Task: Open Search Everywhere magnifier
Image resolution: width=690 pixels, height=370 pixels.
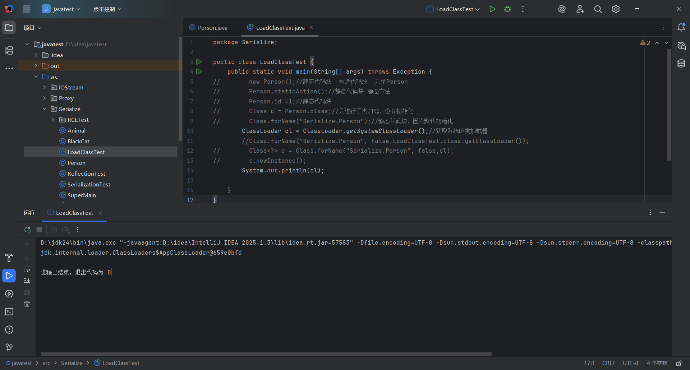Action: [x=598, y=9]
